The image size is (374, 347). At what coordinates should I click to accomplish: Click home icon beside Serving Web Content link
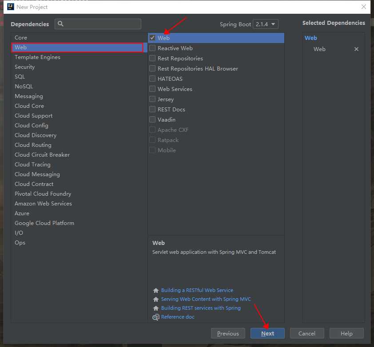156,299
